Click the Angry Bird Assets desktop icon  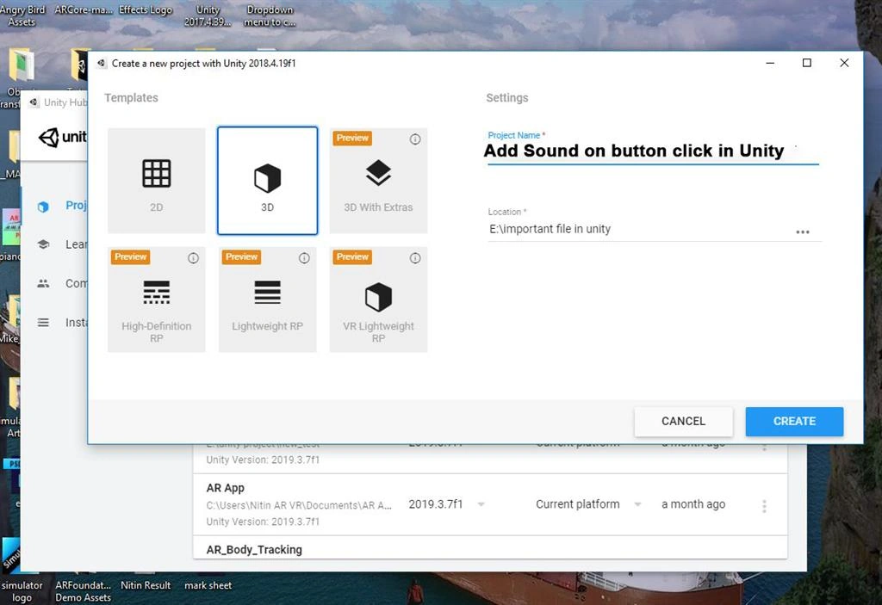click(x=22, y=15)
